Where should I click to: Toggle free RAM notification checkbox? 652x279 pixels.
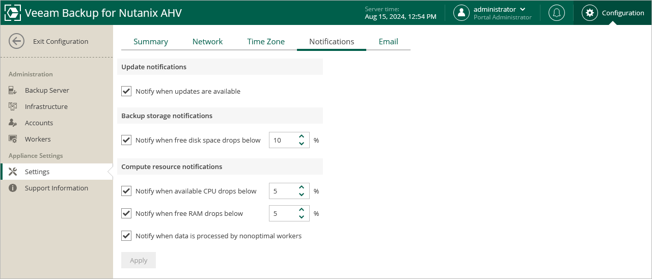click(126, 213)
